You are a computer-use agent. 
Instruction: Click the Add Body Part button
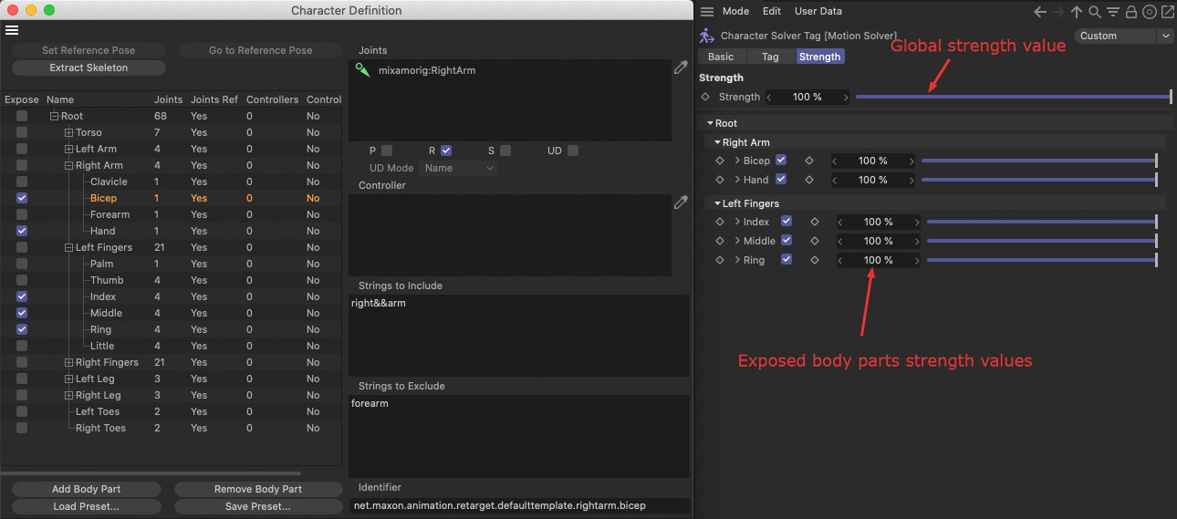click(87, 489)
